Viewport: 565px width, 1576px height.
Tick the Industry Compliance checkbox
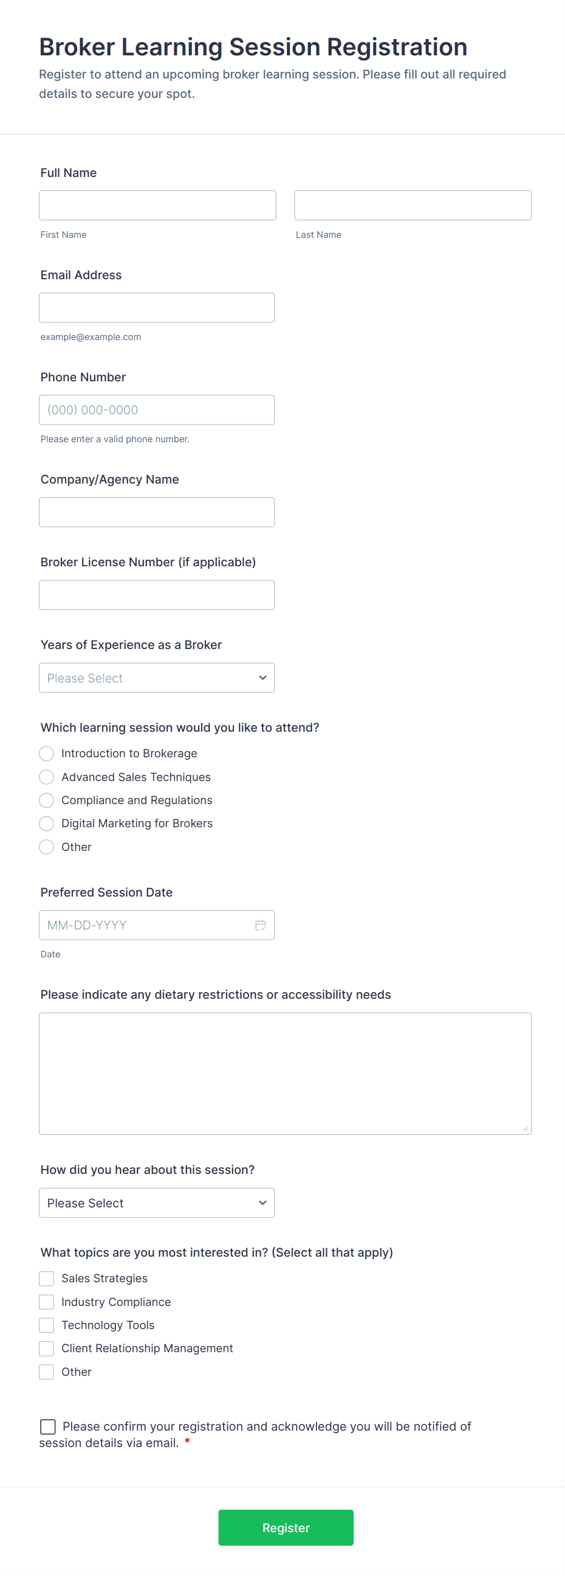pyautogui.click(x=46, y=1302)
